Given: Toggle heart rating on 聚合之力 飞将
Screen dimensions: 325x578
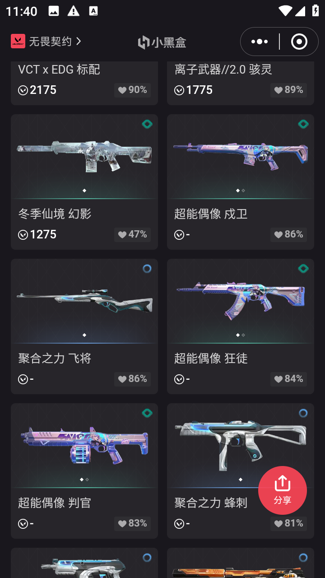Looking at the screenshot, I should [x=132, y=379].
